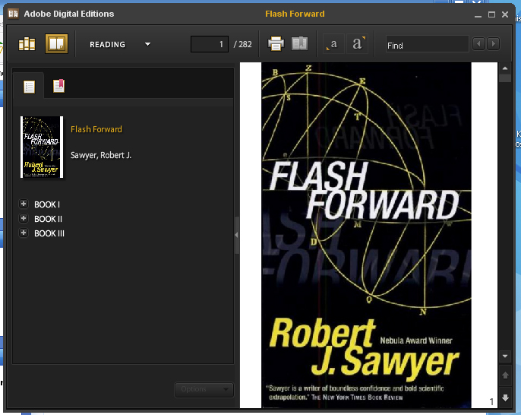Image resolution: width=521 pixels, height=415 pixels.
Task: Switch to Library view bookshelf icon
Action: (x=27, y=43)
